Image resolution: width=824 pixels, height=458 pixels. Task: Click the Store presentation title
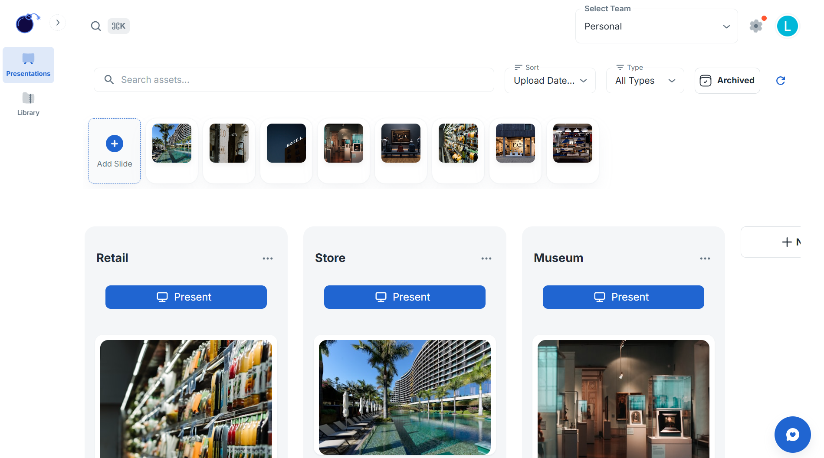tap(330, 258)
